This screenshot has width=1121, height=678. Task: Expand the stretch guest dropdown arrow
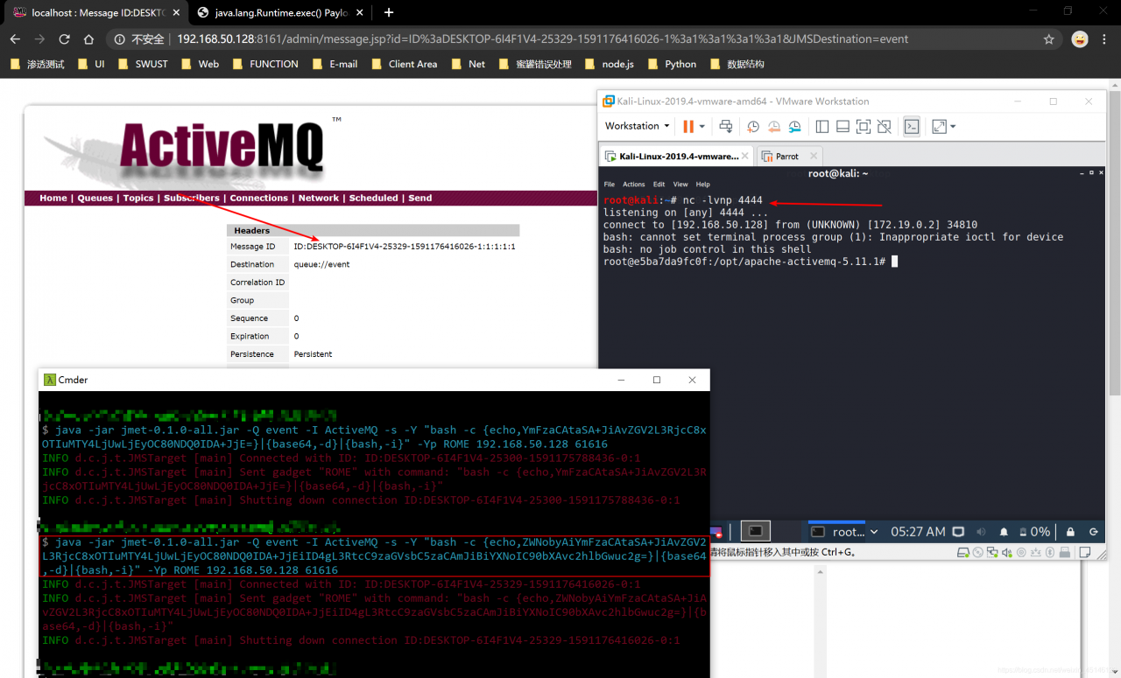(x=953, y=127)
